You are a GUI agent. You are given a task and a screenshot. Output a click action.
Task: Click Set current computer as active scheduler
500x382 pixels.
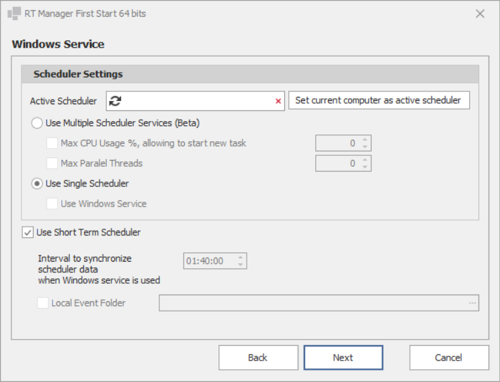tap(378, 101)
